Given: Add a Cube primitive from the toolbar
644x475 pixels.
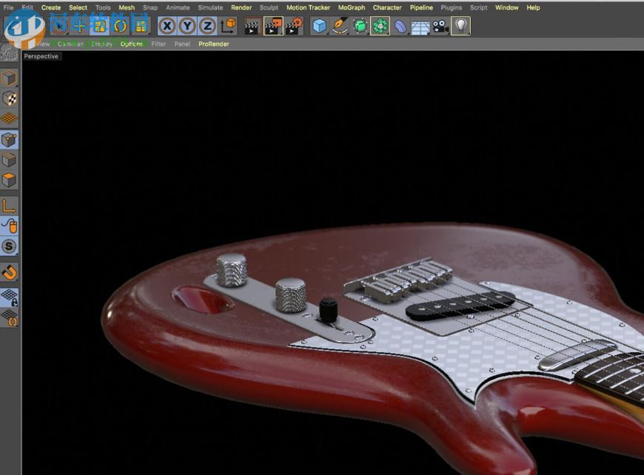Looking at the screenshot, I should pyautogui.click(x=318, y=24).
